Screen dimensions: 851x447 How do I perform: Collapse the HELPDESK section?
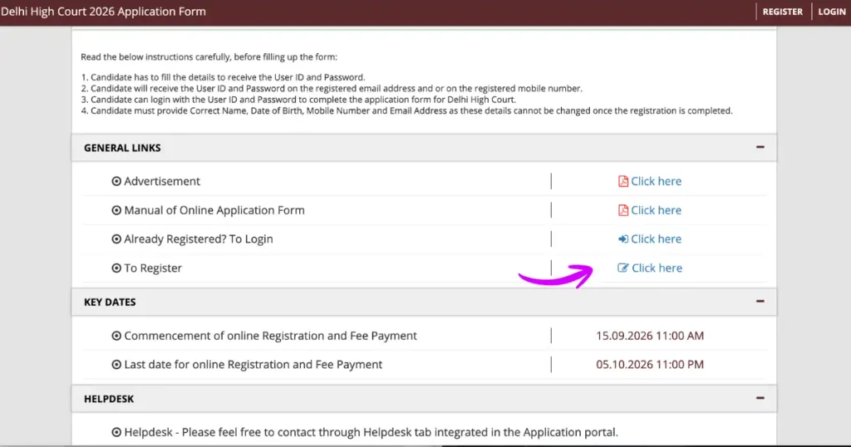(760, 398)
